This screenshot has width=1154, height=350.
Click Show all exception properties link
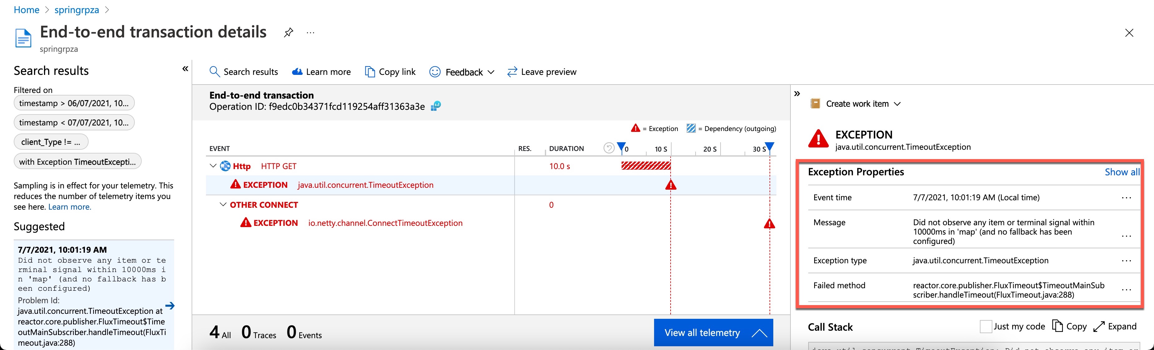click(x=1121, y=172)
